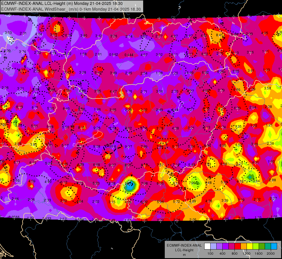Click the legend tick label '1200'
The height and width of the screenshot is (259, 282).
click(247, 254)
